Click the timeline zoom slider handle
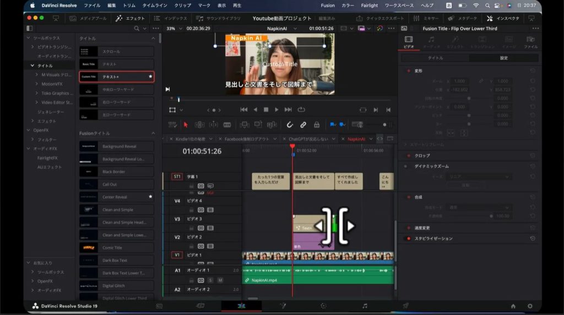This screenshot has width=564, height=315. tap(384, 125)
